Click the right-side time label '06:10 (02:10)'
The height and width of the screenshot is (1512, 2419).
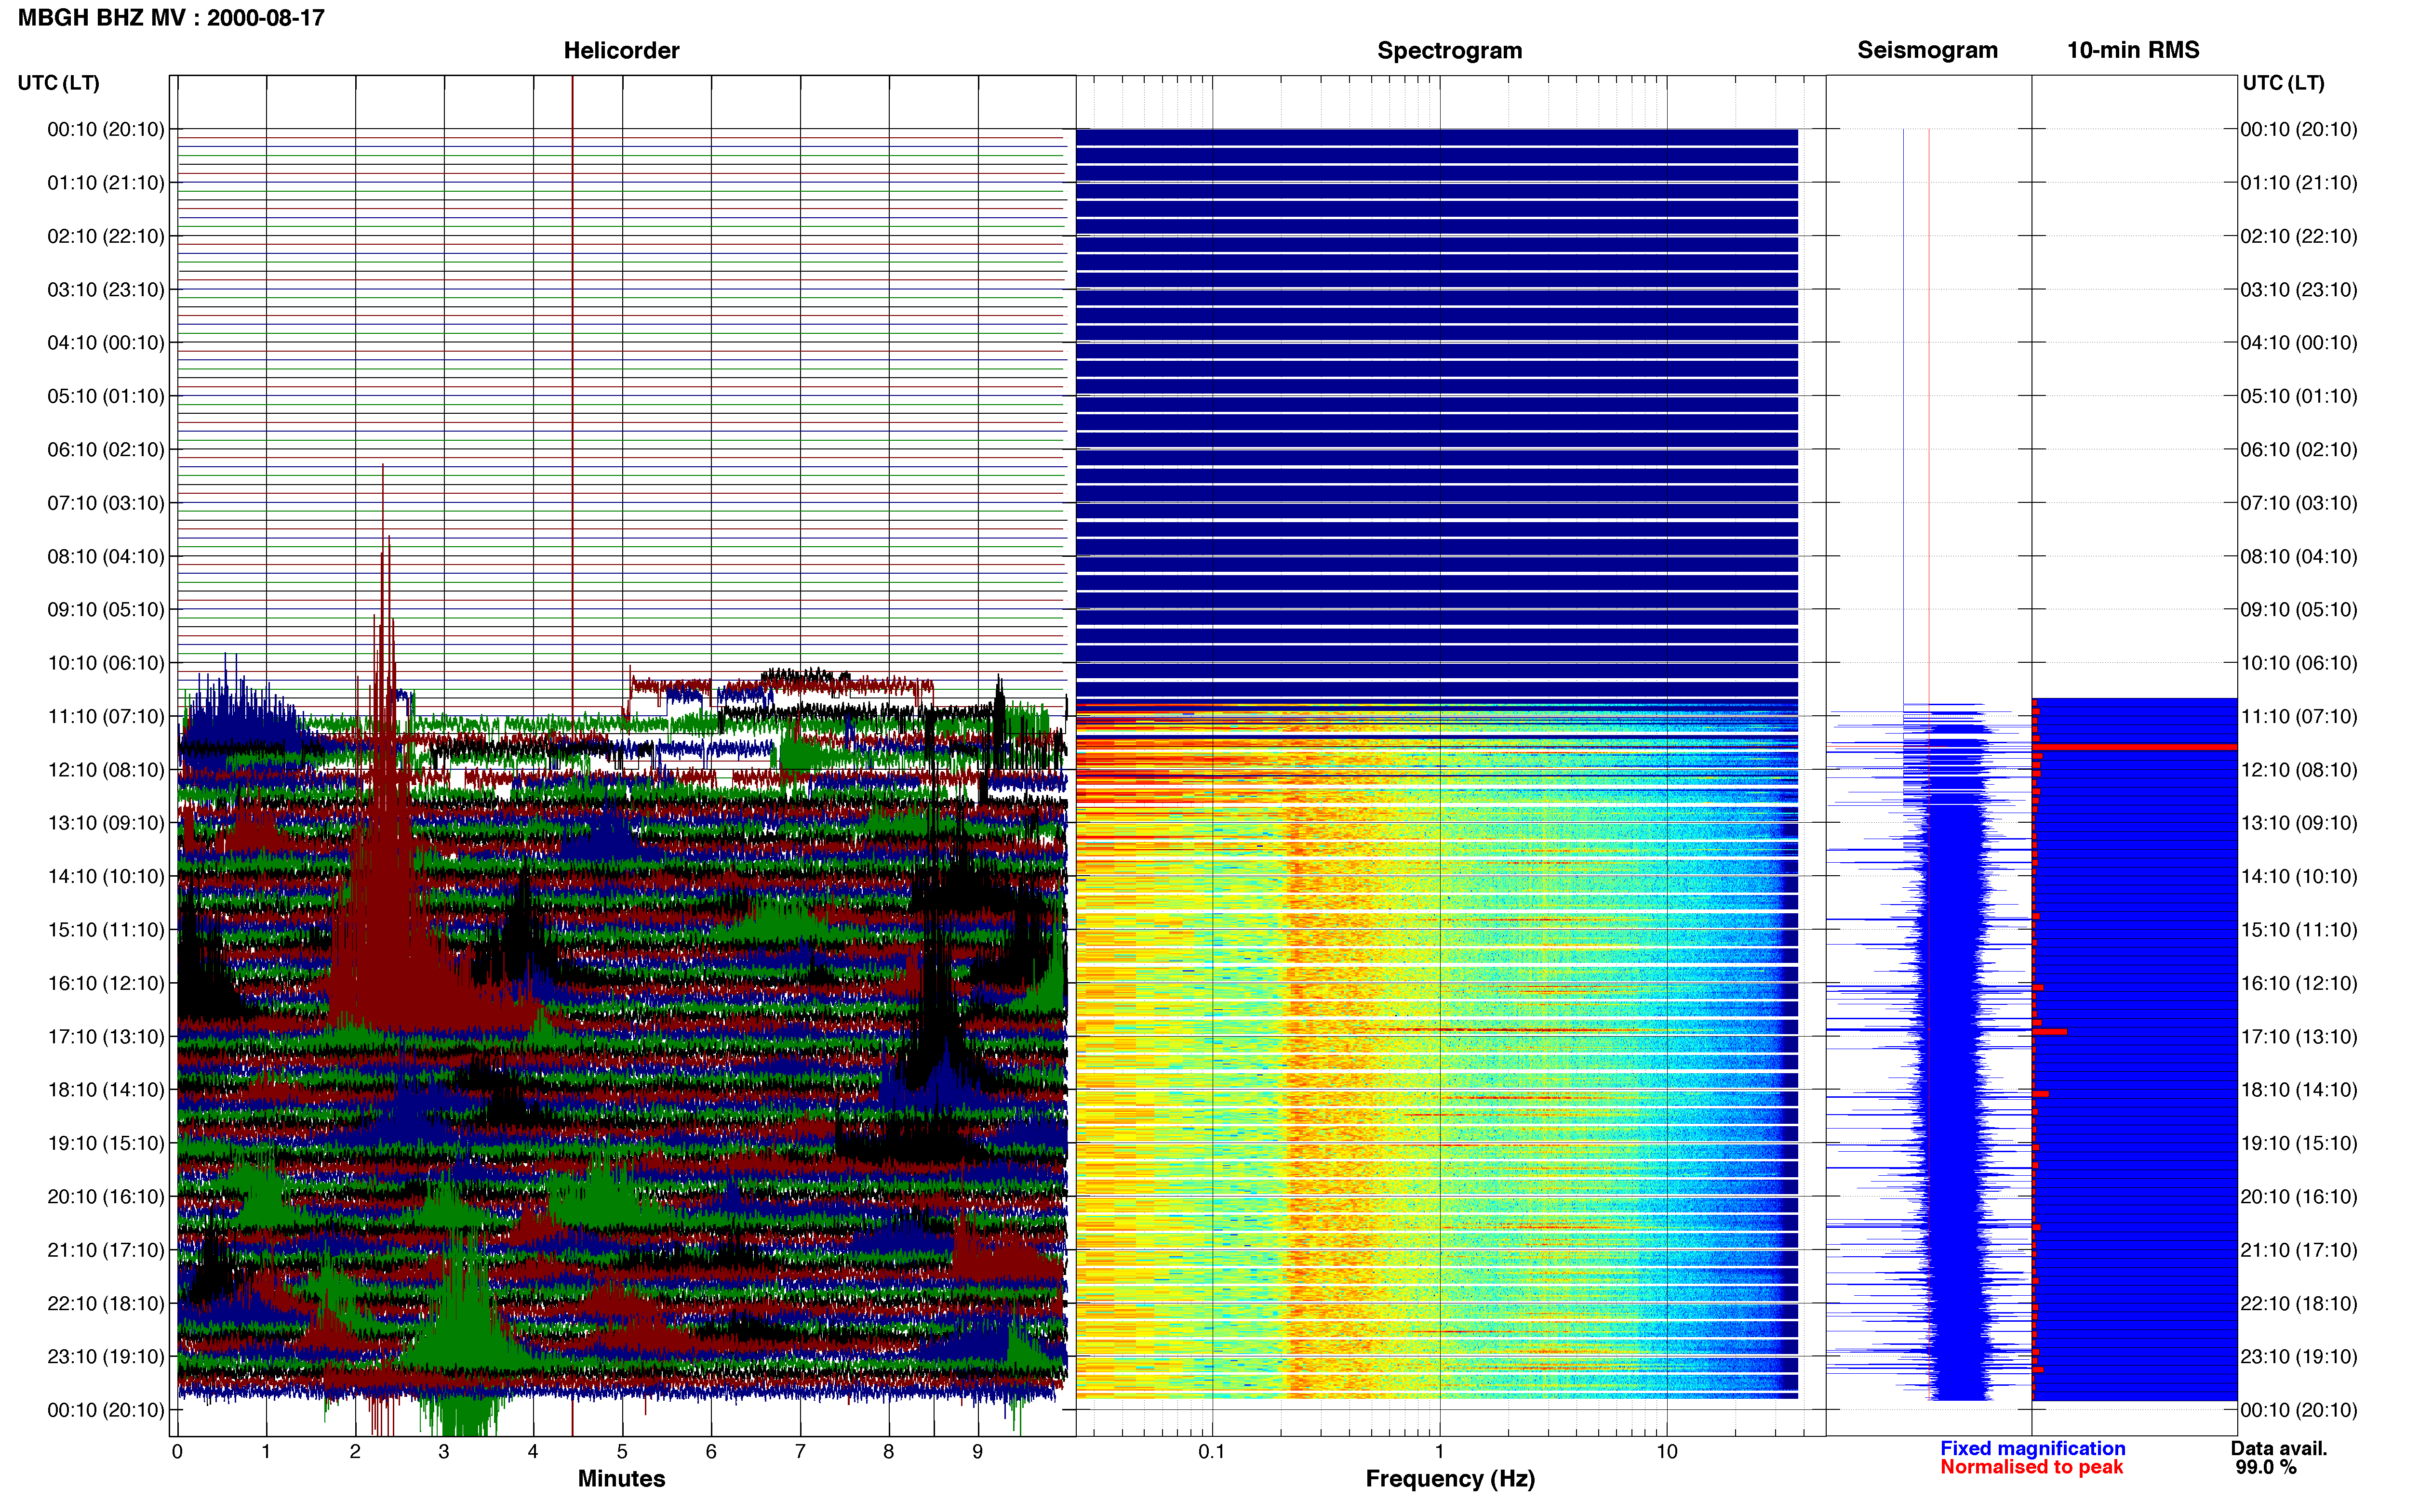coord(2299,450)
